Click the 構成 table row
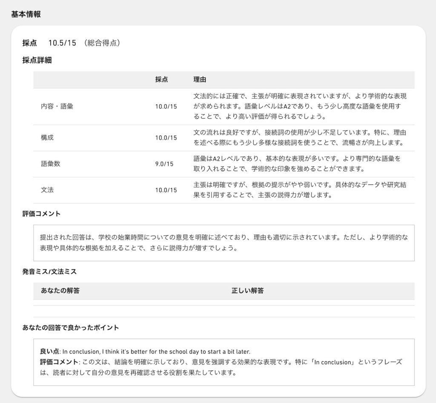 (x=46, y=138)
